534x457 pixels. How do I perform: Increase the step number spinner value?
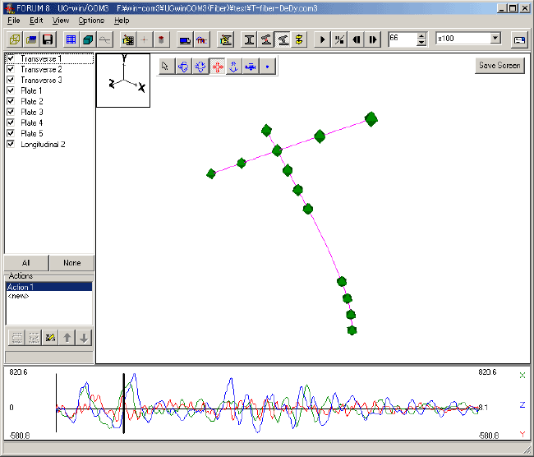(x=421, y=35)
